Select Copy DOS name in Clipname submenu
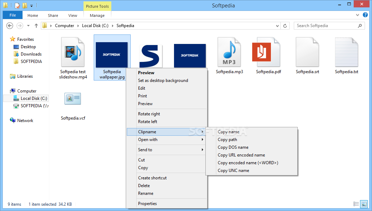Viewport: 372px width, 211px height. [233, 147]
